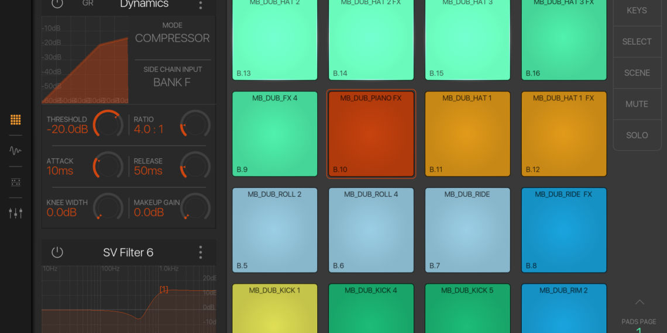This screenshot has height=333, width=667.
Task: Open the Dynamics effect options menu
Action: tap(201, 5)
